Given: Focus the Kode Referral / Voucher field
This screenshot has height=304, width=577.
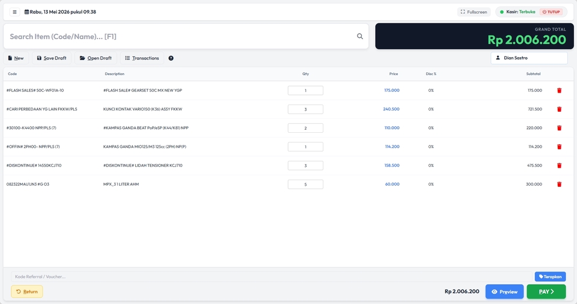Looking at the screenshot, I should pos(271,276).
